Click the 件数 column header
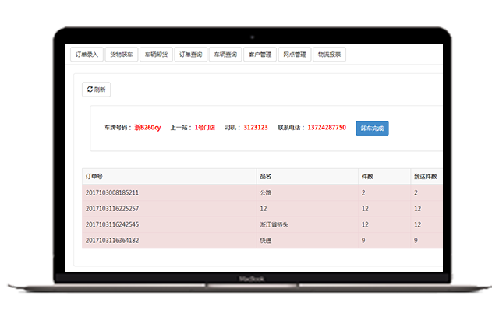 click(368, 177)
